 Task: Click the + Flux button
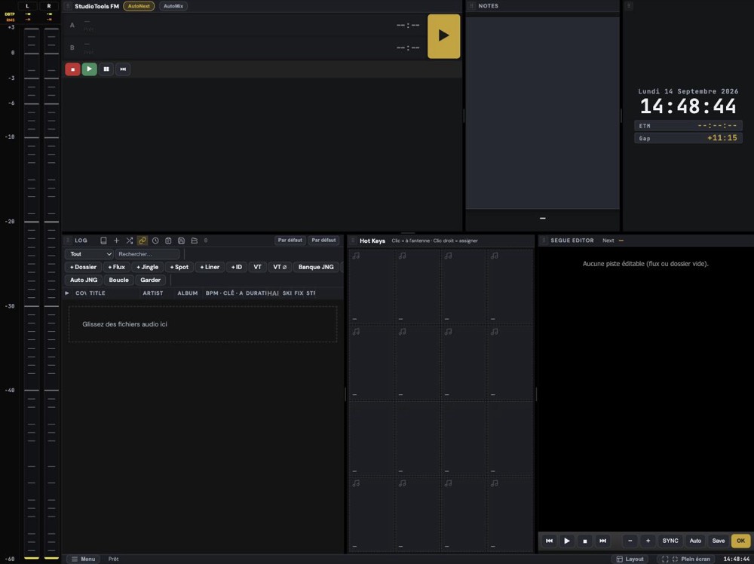[x=116, y=267]
